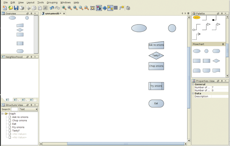Pin the Neighborhood panel

(x=31, y=57)
